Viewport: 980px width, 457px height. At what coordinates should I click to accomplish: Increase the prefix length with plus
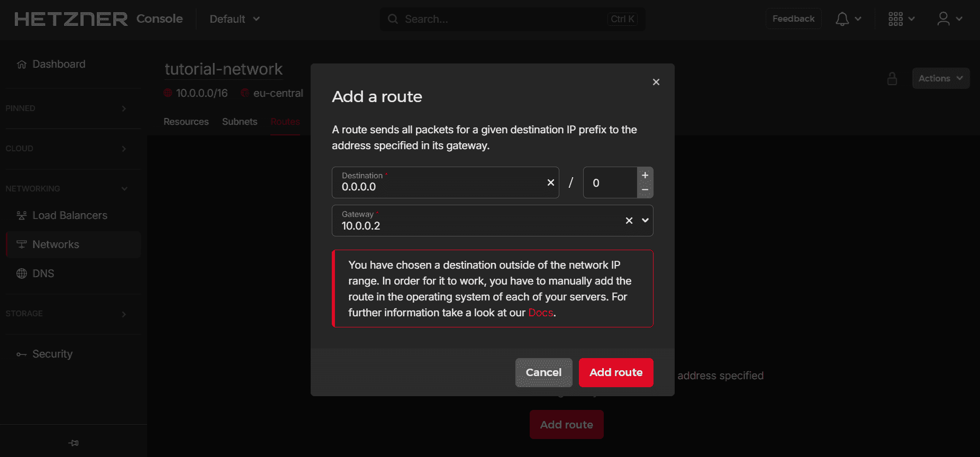coord(645,175)
